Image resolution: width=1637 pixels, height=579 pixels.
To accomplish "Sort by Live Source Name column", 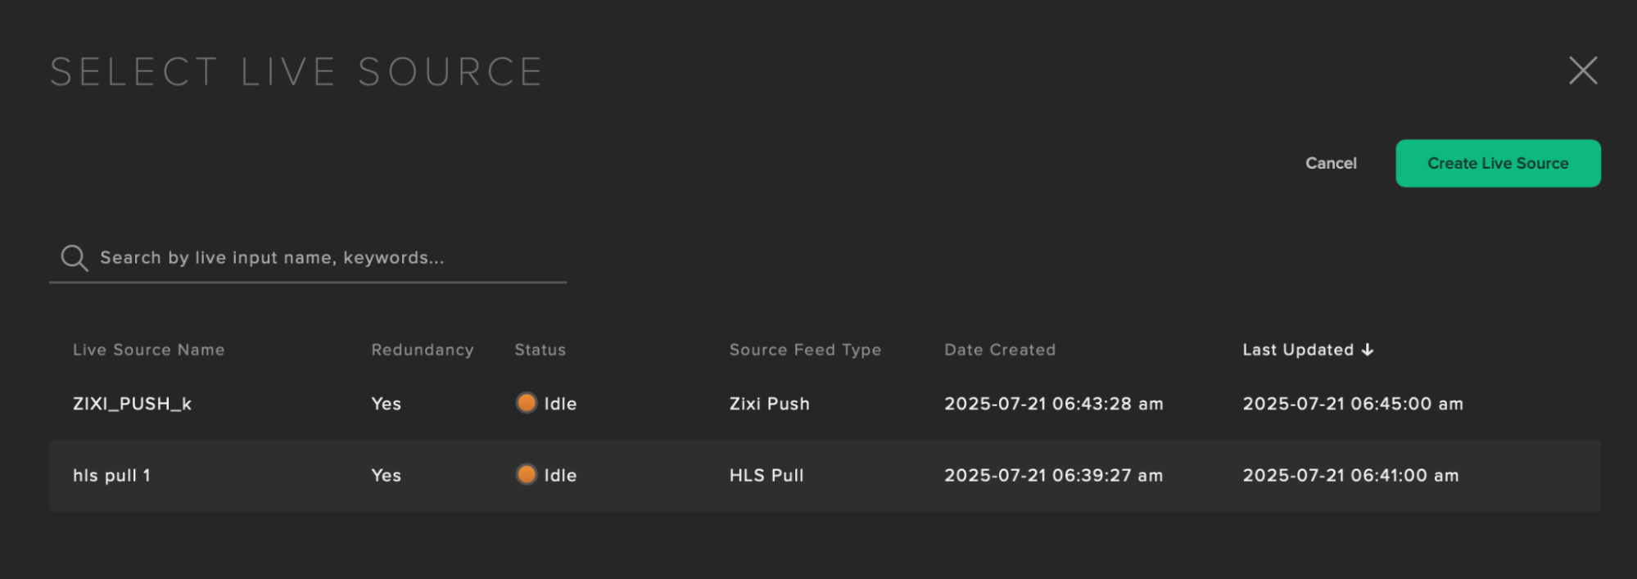I will click(x=148, y=350).
